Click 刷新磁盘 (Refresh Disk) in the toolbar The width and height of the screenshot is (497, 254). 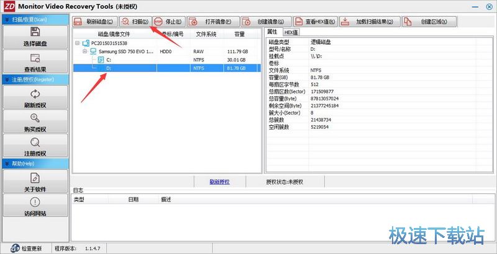click(94, 22)
